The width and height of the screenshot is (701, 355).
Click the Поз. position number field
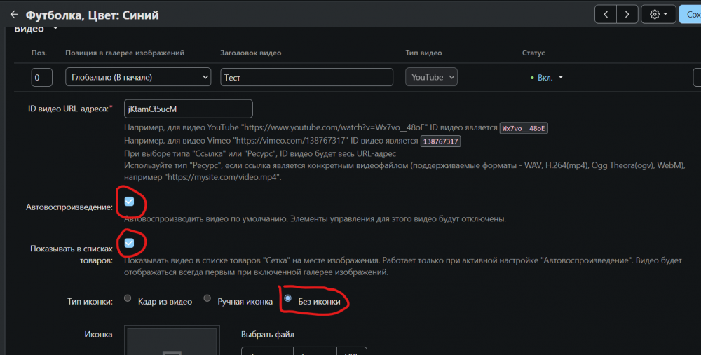click(x=41, y=77)
